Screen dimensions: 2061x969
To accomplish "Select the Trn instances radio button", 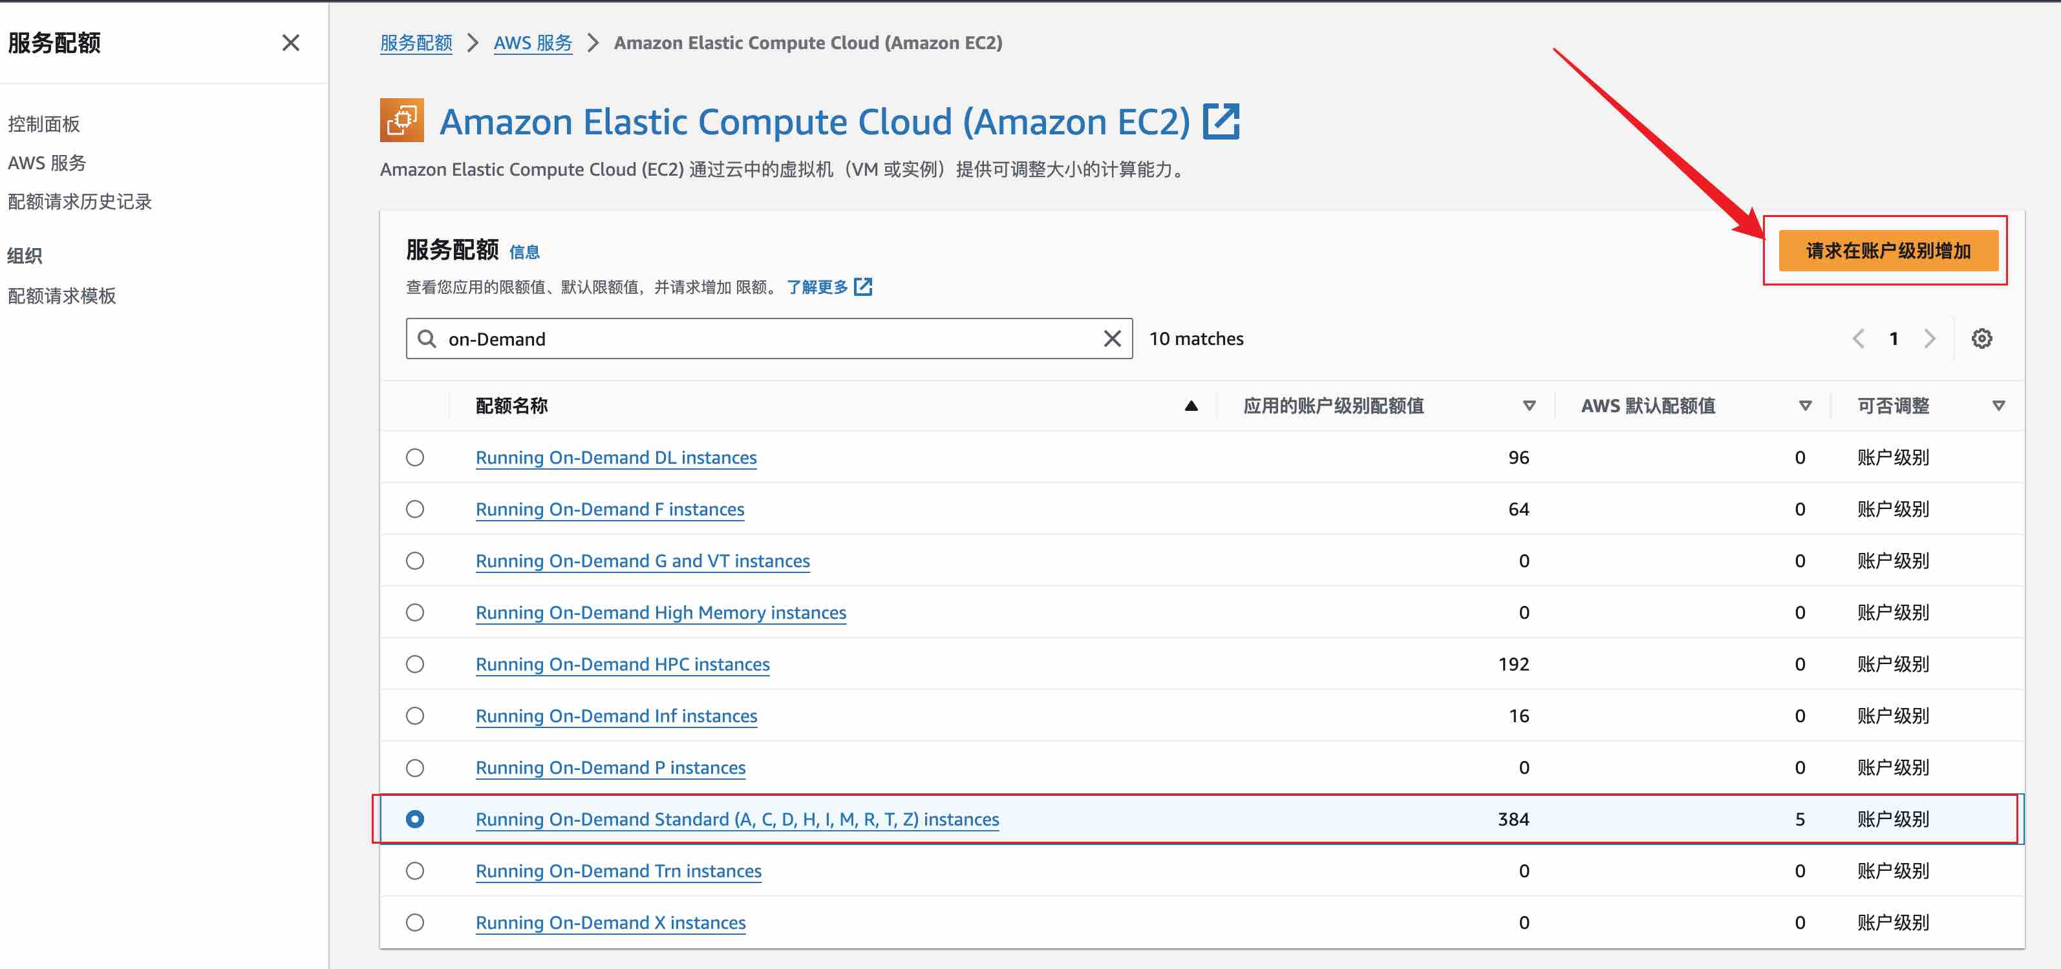I will pos(414,871).
